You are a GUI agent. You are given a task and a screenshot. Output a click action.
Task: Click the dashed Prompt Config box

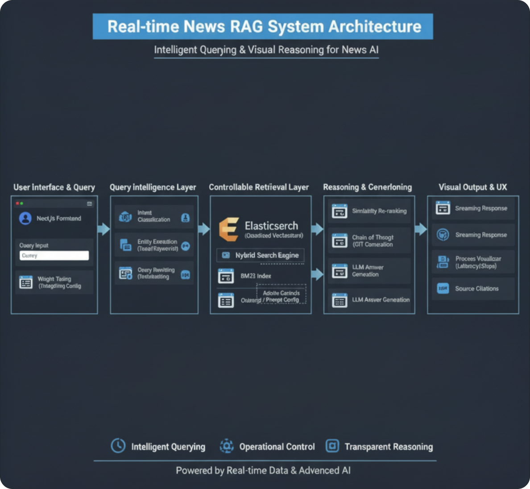[281, 294]
